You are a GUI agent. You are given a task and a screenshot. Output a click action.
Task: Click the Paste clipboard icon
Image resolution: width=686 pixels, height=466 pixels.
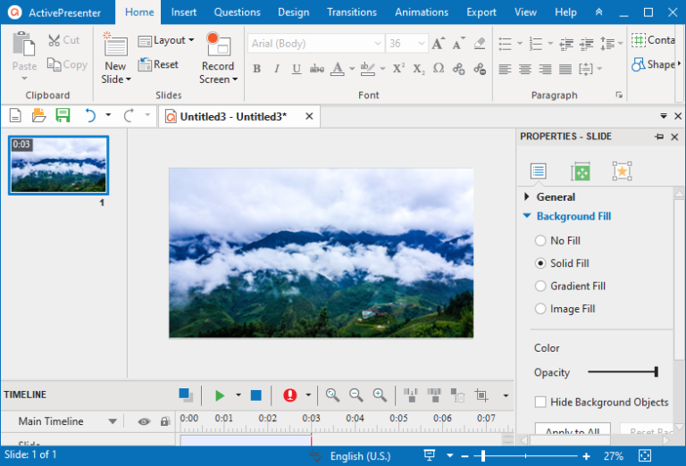(x=23, y=44)
